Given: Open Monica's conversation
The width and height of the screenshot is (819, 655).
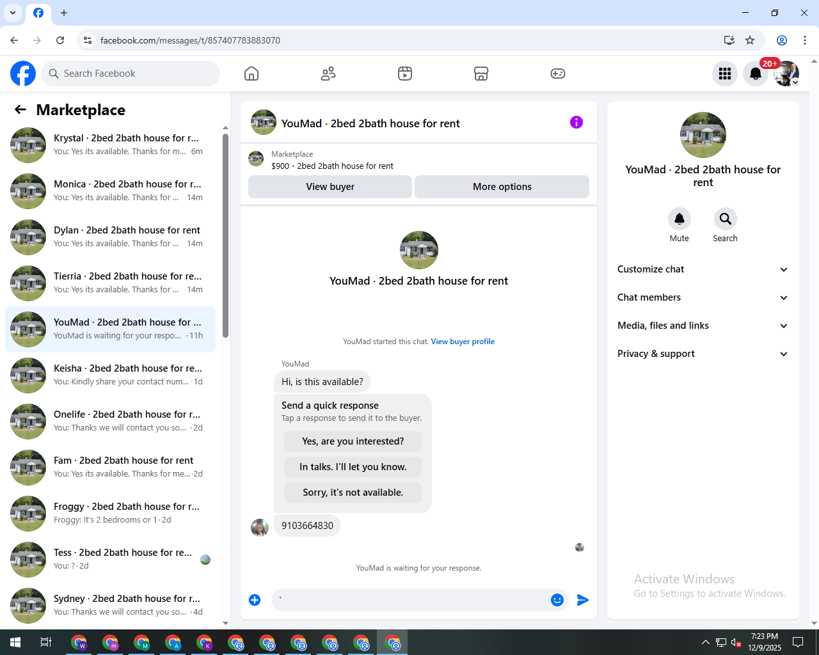Looking at the screenshot, I should pyautogui.click(x=110, y=191).
